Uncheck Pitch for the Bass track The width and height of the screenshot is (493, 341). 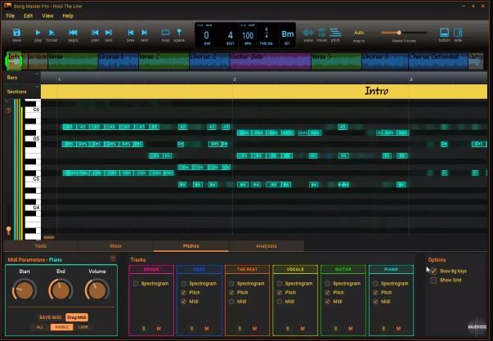184,292
